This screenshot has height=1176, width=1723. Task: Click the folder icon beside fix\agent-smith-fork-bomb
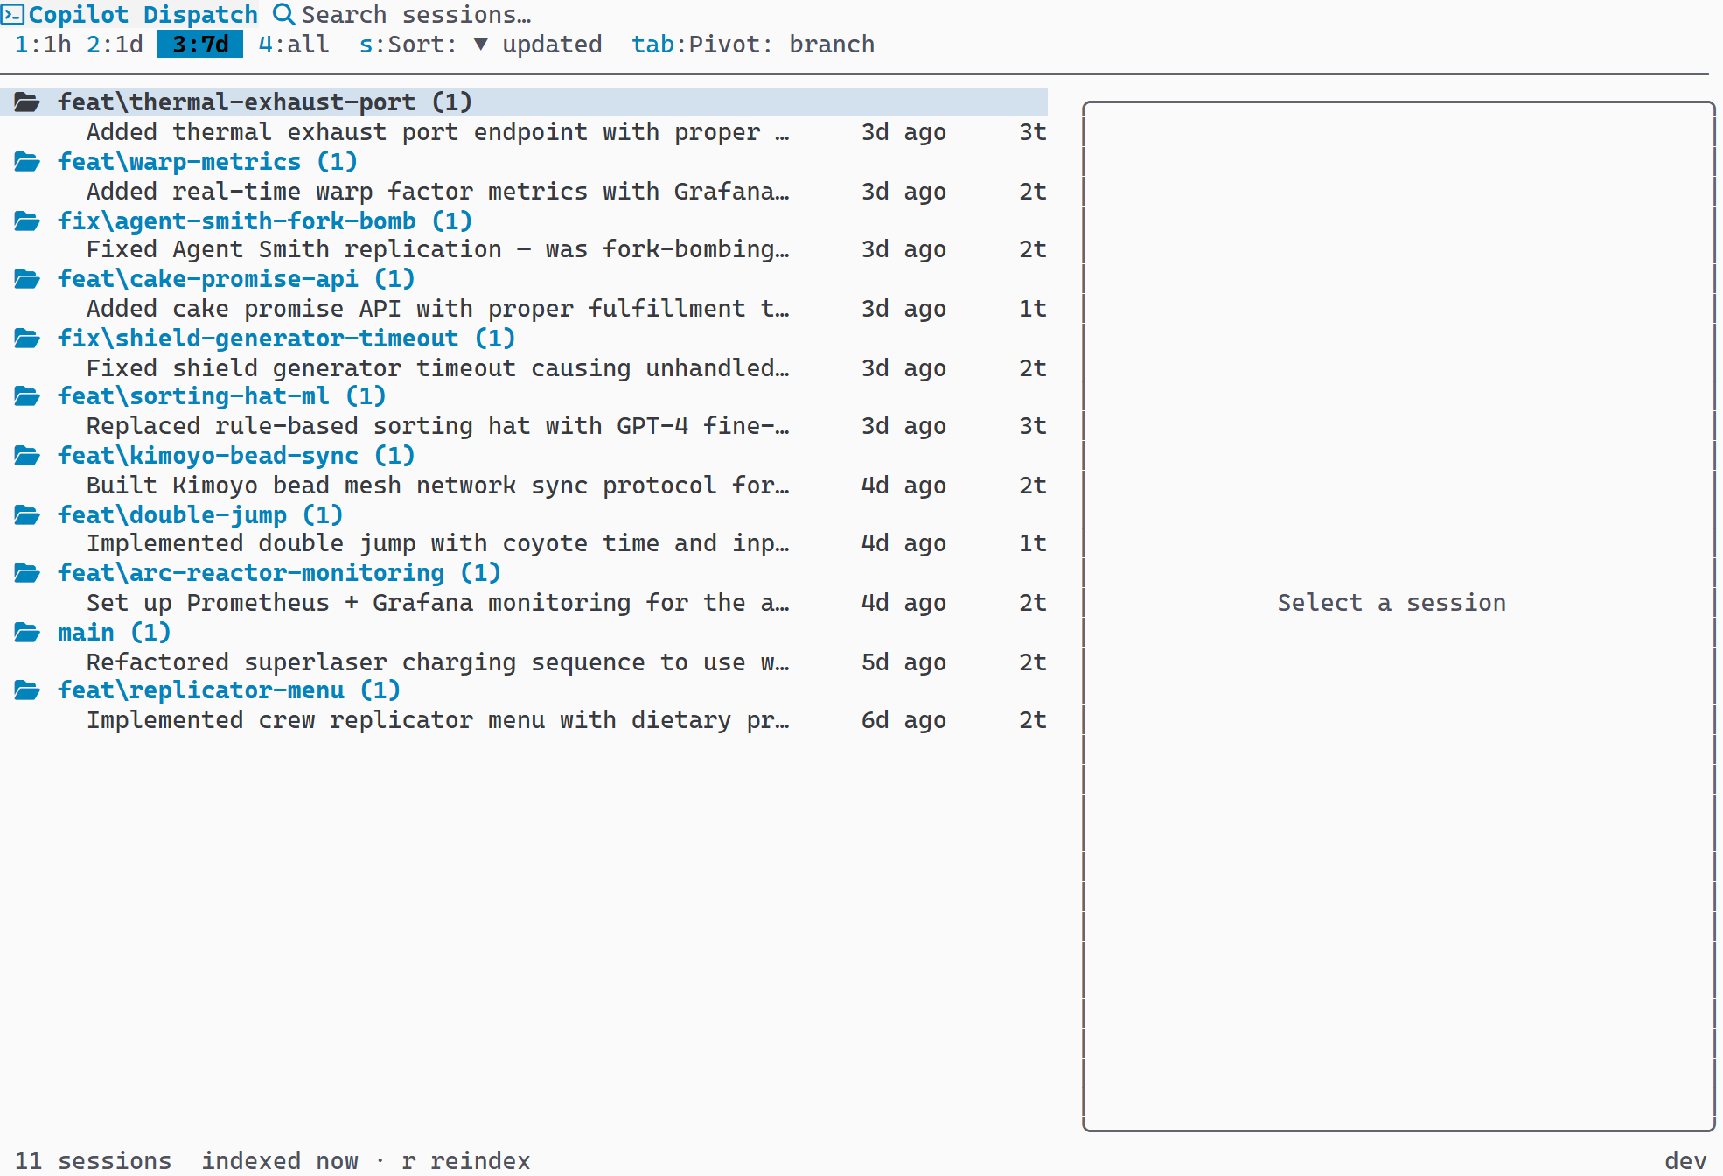pyautogui.click(x=27, y=221)
